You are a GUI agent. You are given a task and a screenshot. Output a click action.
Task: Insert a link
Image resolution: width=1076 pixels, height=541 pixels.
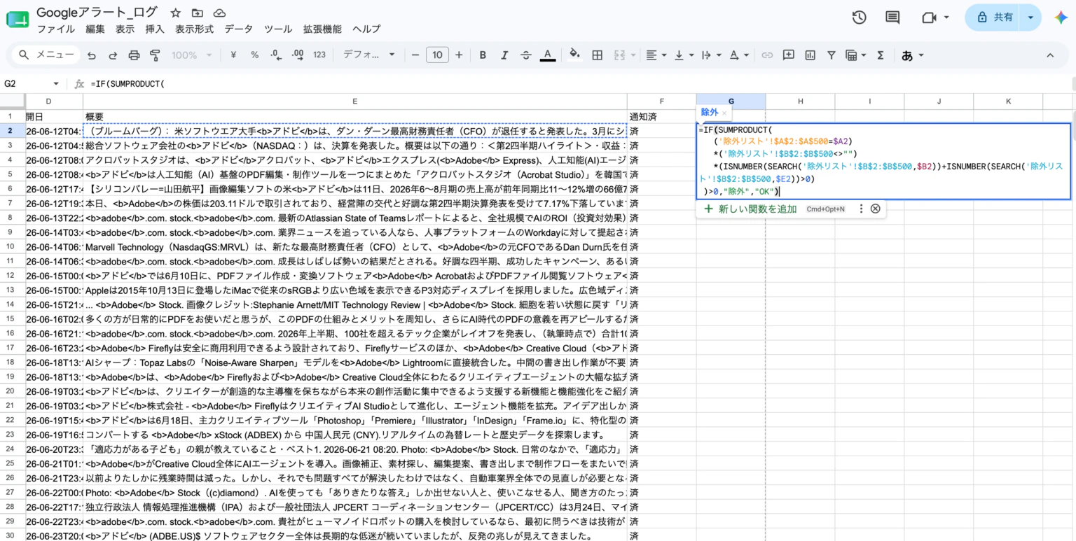767,55
